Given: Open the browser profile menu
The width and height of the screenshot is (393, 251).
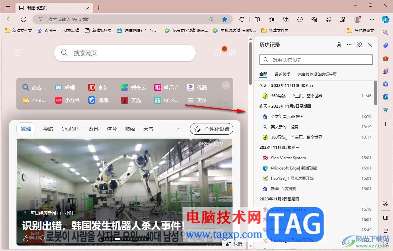Looking at the screenshot, I should pyautogui.click(x=357, y=19).
